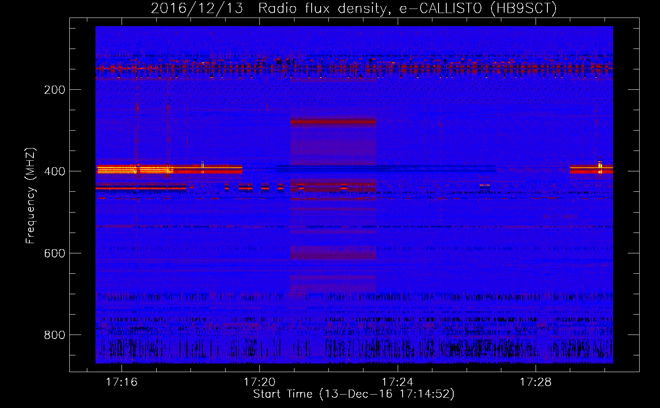The height and width of the screenshot is (408, 660).
Task: Click the 17:16 time tick label
Action: tap(122, 382)
